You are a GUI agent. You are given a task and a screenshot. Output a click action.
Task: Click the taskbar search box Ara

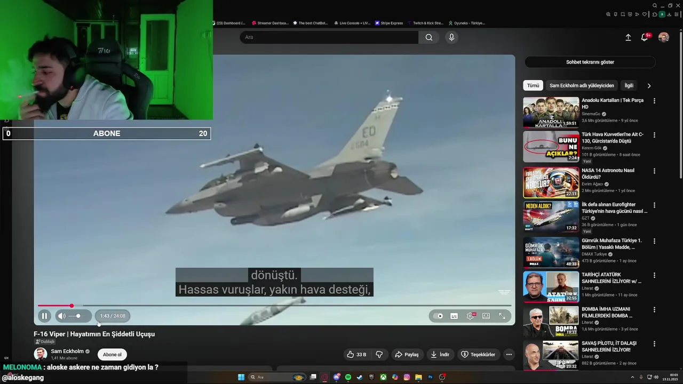point(277,377)
